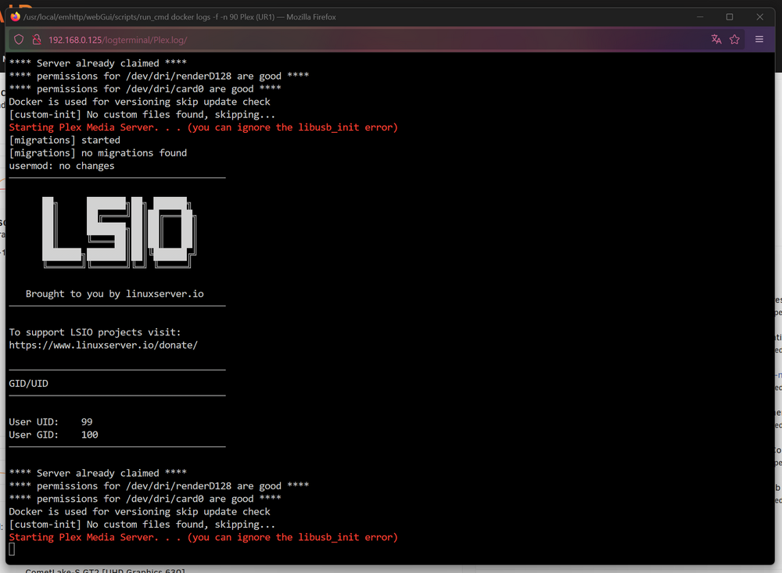The image size is (782, 573).
Task: Click the address bar URL 192.168.0.125/logterminal/Plex.log/
Action: (118, 40)
